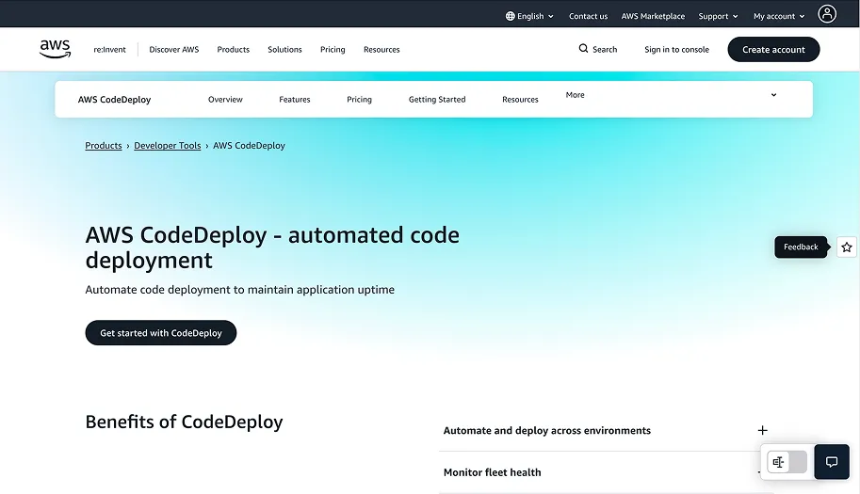This screenshot has width=860, height=494.
Task: Click the globe language icon
Action: [511, 16]
